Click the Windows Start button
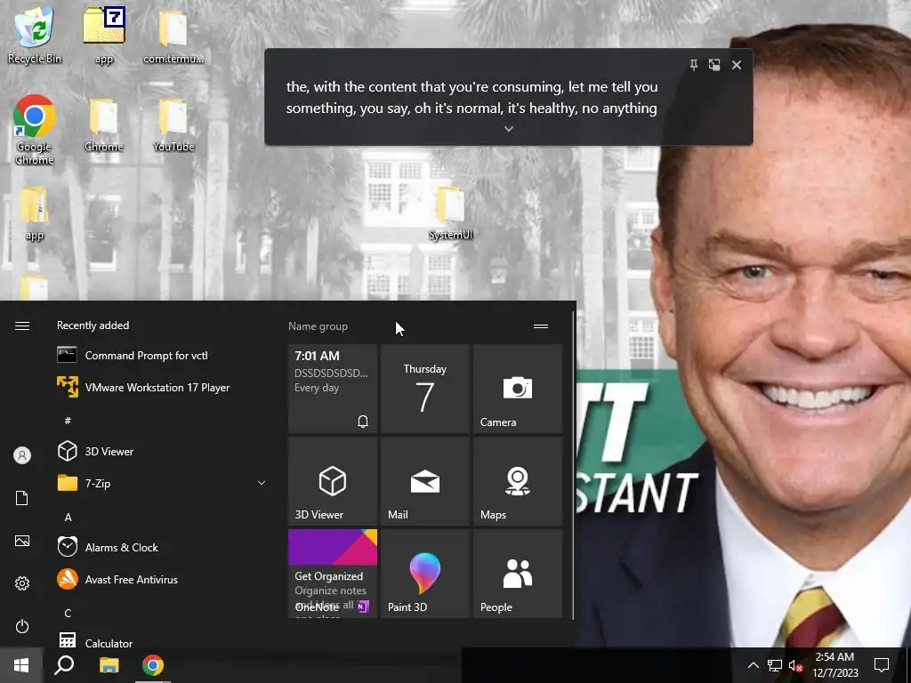This screenshot has width=911, height=683. pyautogui.click(x=21, y=665)
